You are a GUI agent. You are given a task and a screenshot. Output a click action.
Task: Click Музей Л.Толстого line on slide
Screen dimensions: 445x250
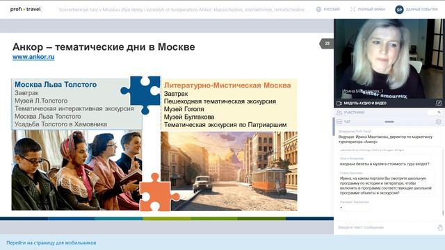41,101
